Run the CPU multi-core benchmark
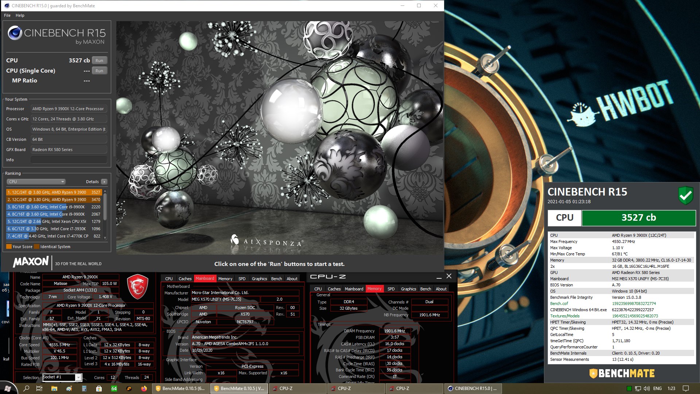 (100, 61)
